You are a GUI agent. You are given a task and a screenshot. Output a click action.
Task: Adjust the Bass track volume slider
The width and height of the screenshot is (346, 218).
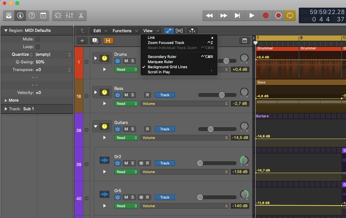coord(217,95)
